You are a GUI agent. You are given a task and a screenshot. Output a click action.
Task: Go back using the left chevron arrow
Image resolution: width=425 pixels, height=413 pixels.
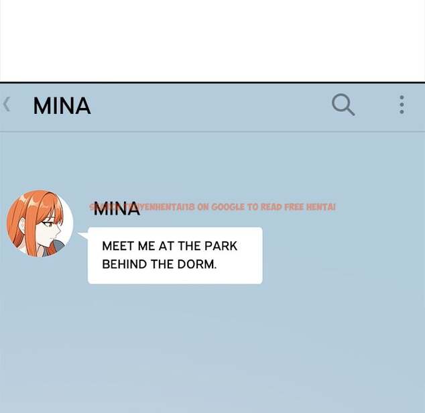(7, 104)
